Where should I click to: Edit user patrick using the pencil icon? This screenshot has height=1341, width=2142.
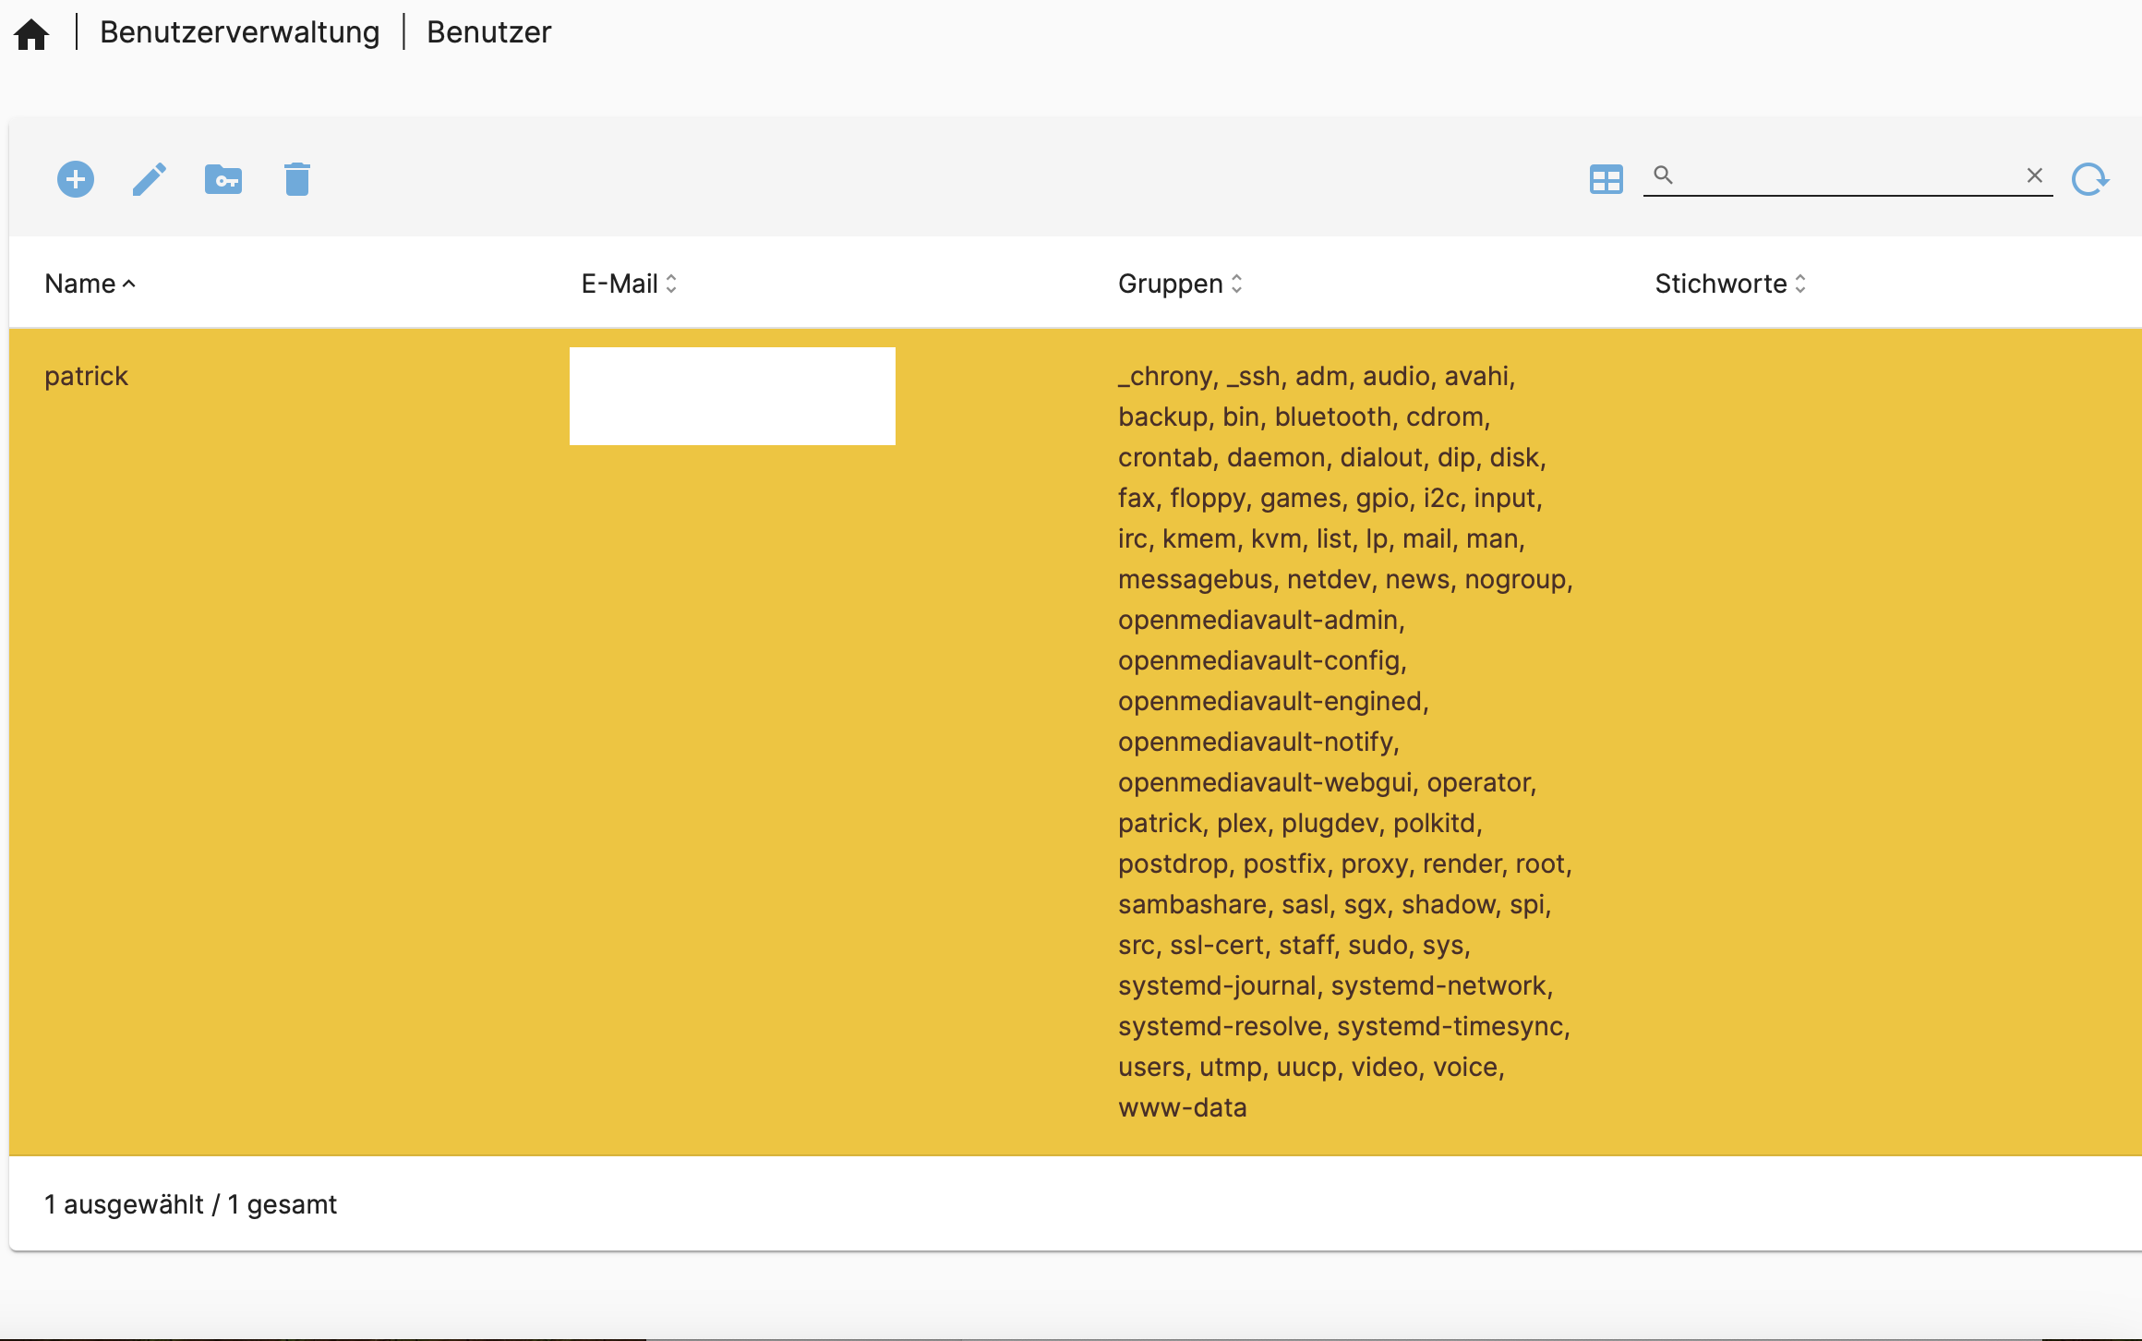149,179
